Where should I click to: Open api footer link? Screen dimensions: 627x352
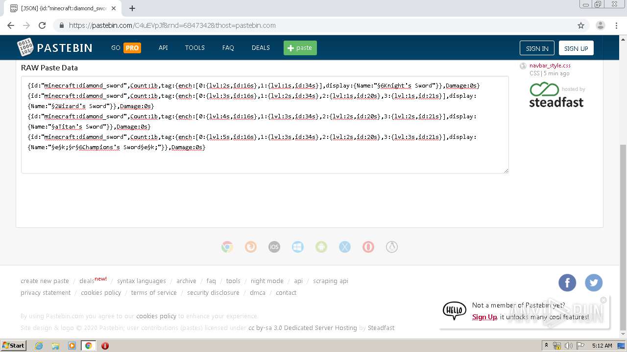click(298, 281)
